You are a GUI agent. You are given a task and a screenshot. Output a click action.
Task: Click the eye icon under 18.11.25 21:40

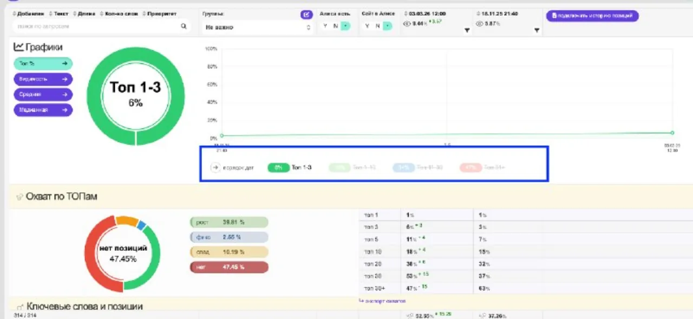click(480, 24)
